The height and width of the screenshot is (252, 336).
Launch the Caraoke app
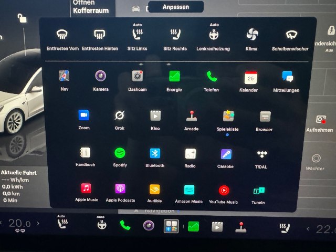[x=226, y=154]
